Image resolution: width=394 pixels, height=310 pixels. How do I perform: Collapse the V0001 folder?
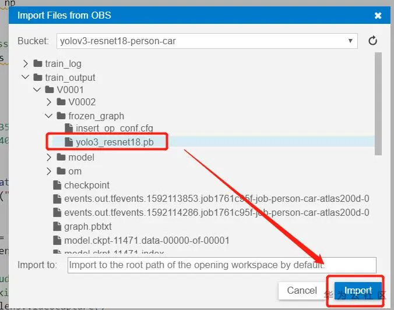37,90
